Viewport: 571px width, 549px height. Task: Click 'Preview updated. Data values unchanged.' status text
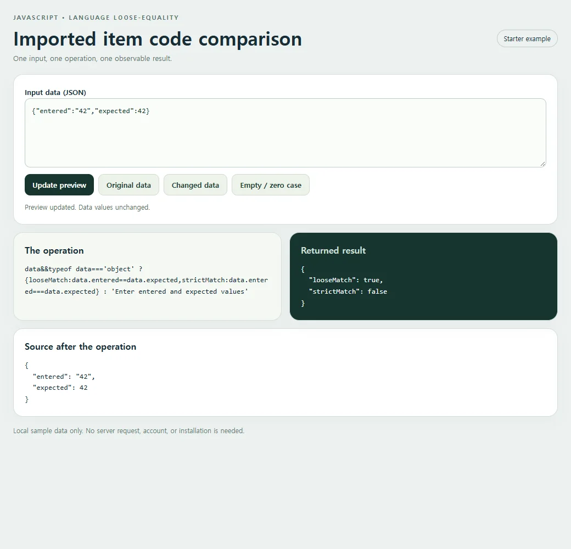[87, 207]
